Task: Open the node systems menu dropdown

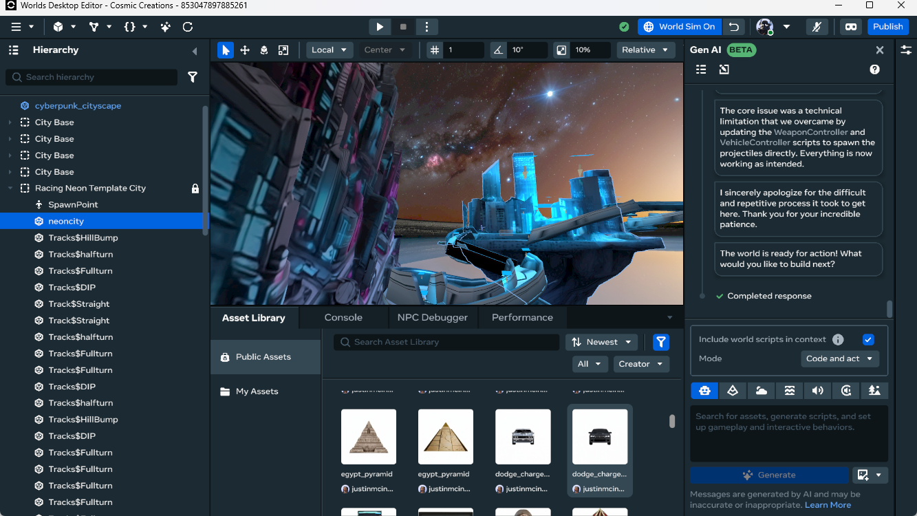Action: point(98,27)
